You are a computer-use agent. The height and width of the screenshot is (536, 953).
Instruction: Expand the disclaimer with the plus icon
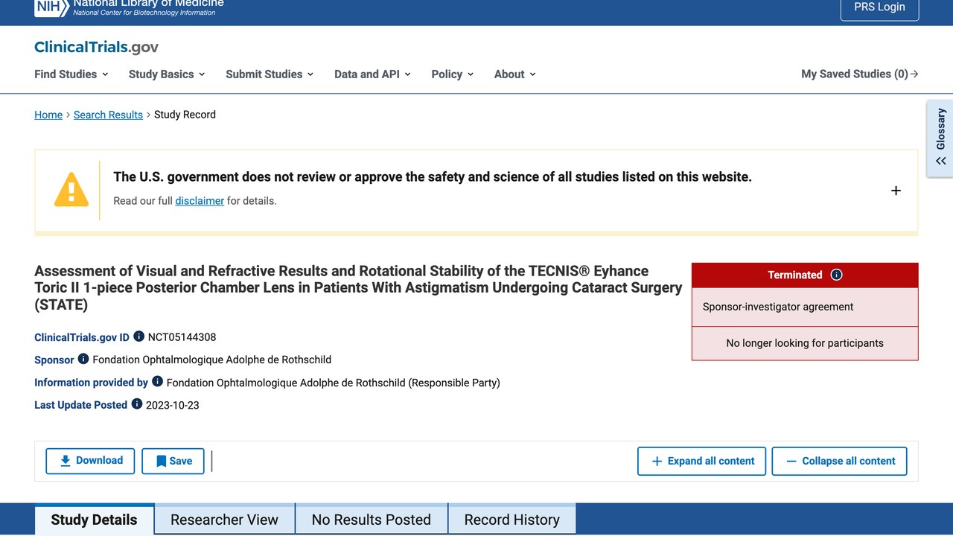tap(896, 191)
